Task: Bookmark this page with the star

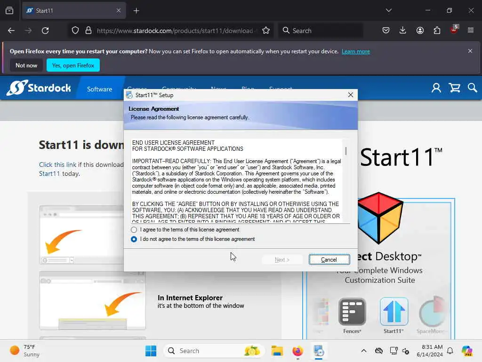Action: coord(266,31)
